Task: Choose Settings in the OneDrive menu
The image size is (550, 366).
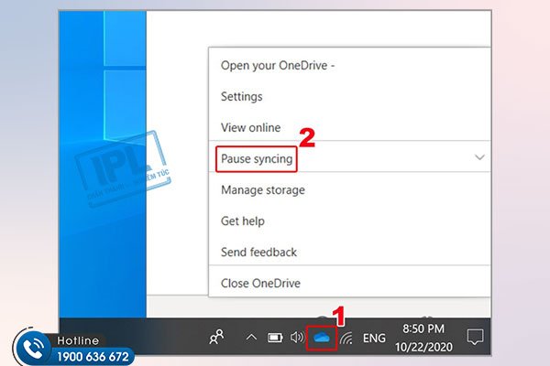Action: [x=242, y=96]
